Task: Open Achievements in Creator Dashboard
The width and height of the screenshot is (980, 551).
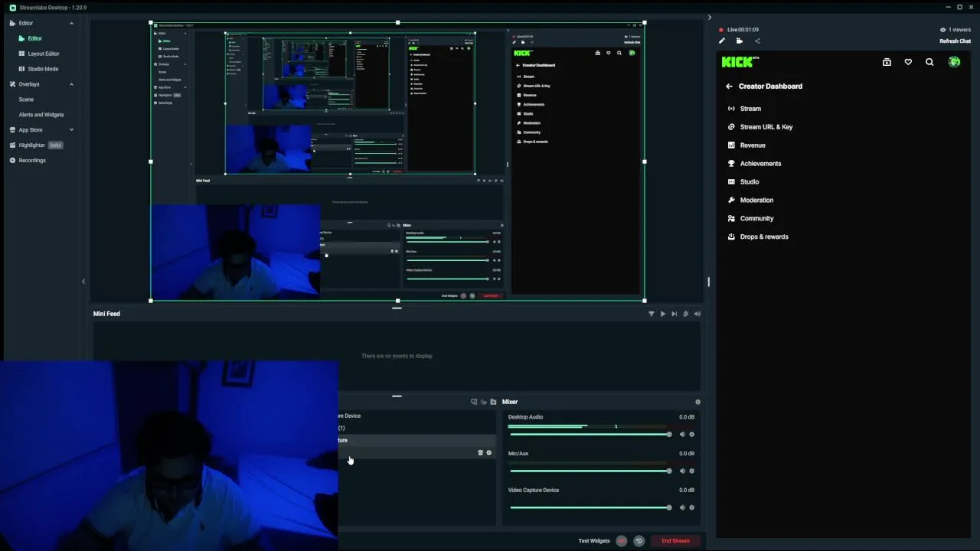Action: point(754,164)
